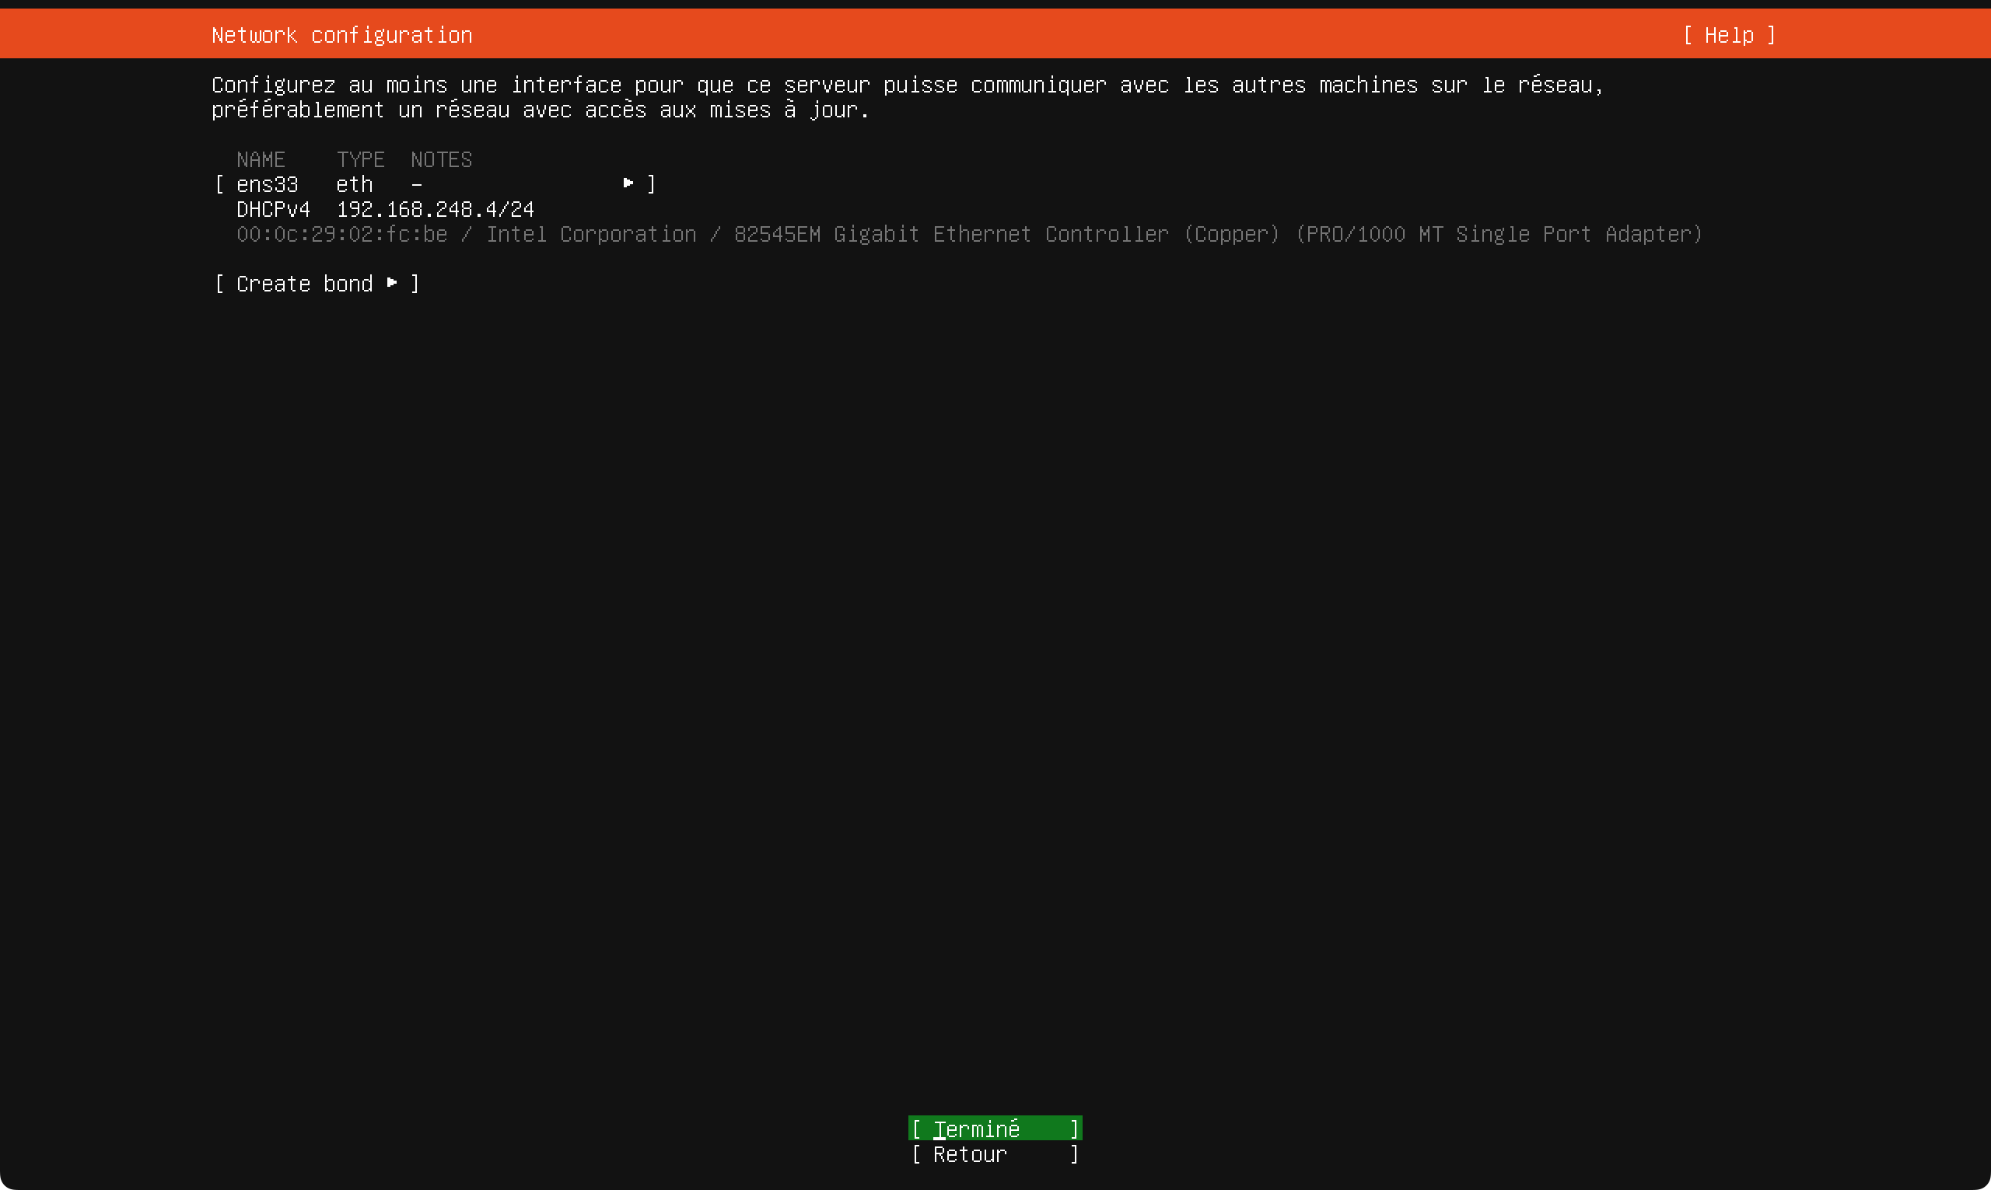The height and width of the screenshot is (1190, 1991).
Task: Click the TYPE column header
Action: tap(360, 159)
